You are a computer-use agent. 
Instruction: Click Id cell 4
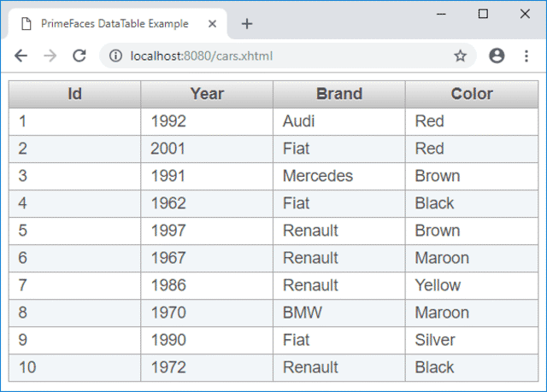click(x=74, y=203)
